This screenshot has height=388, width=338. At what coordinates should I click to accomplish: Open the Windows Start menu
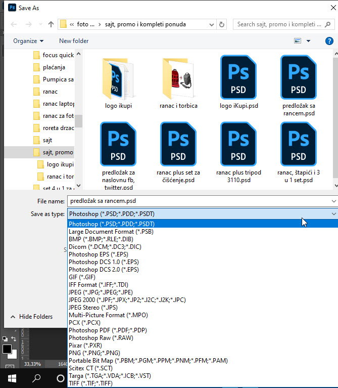click(x=12, y=378)
